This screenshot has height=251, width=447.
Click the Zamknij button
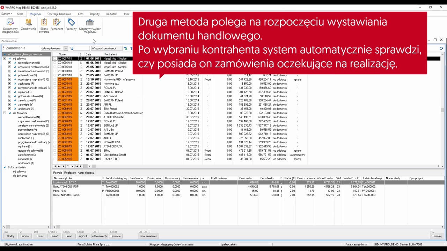[437, 236]
